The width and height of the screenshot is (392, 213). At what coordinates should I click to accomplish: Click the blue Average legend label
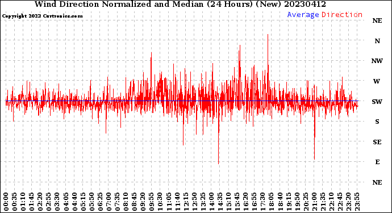303,15
